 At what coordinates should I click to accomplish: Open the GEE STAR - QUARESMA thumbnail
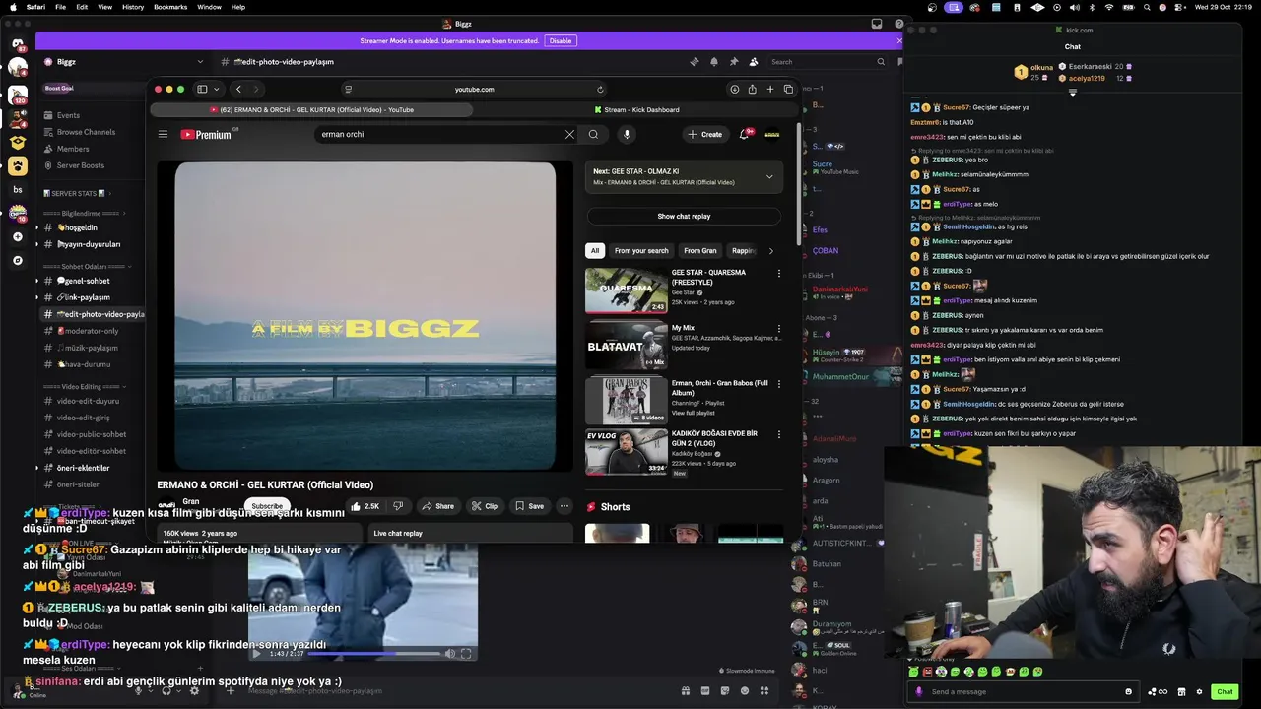pos(627,290)
